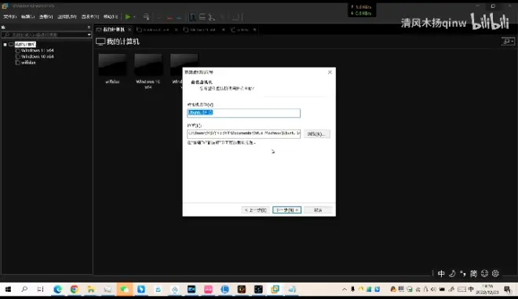Viewport: 518px width, 299px height.
Task: Toggle the IME 简 simplified Chinese icon
Action: (x=474, y=274)
